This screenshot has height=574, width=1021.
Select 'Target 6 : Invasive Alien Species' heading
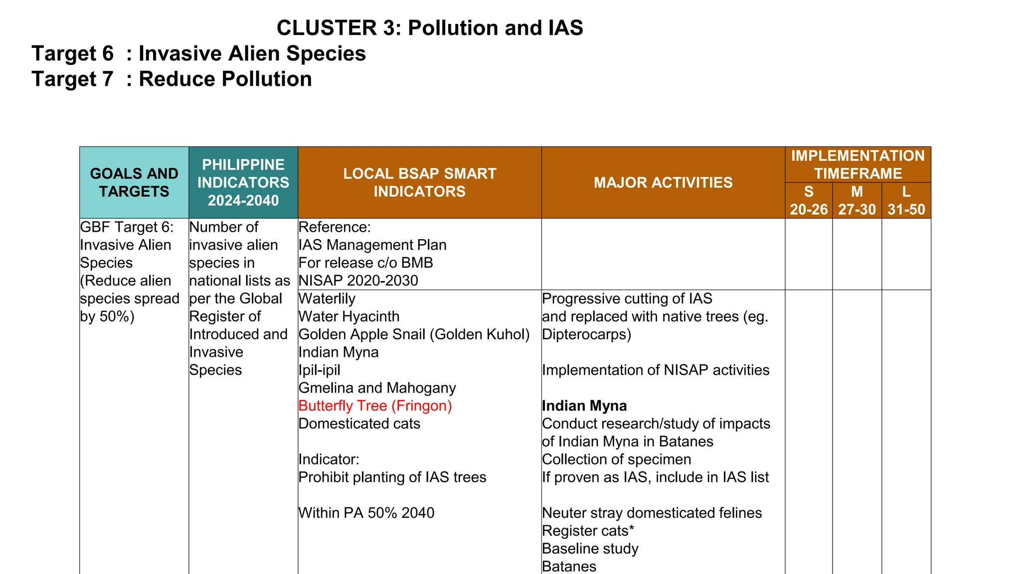click(198, 54)
